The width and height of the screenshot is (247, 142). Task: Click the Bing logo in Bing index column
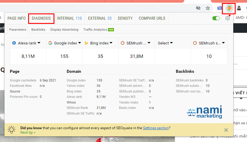pos(86,43)
